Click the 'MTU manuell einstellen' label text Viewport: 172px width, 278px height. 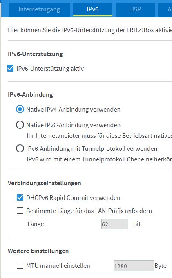pyautogui.click(x=58, y=266)
